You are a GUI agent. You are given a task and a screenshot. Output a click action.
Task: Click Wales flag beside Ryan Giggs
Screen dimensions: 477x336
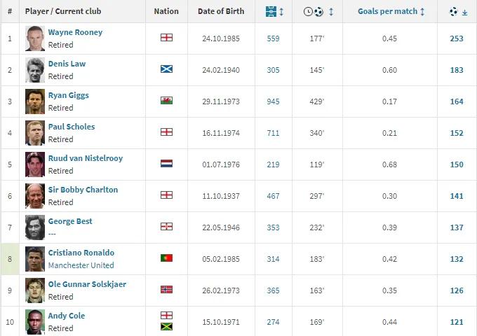pos(166,101)
